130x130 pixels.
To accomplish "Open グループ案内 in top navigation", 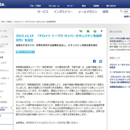I will click(35, 6).
